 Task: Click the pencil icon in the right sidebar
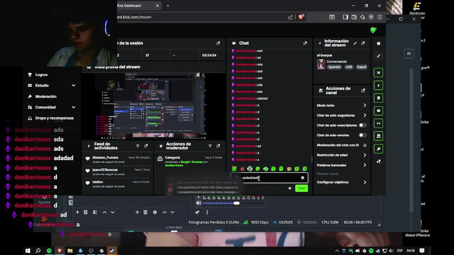tap(378, 56)
